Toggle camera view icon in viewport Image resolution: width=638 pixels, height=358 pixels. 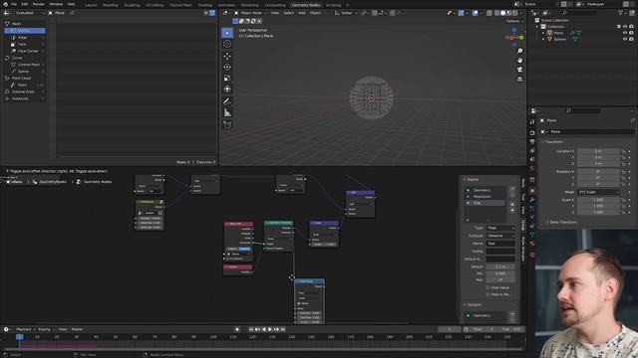[x=519, y=70]
